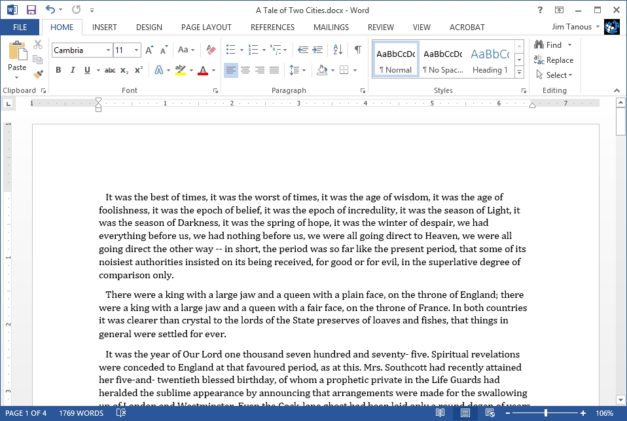The image size is (627, 421).
Task: Go to the PAGE LAYOUT tab
Action: 206,27
